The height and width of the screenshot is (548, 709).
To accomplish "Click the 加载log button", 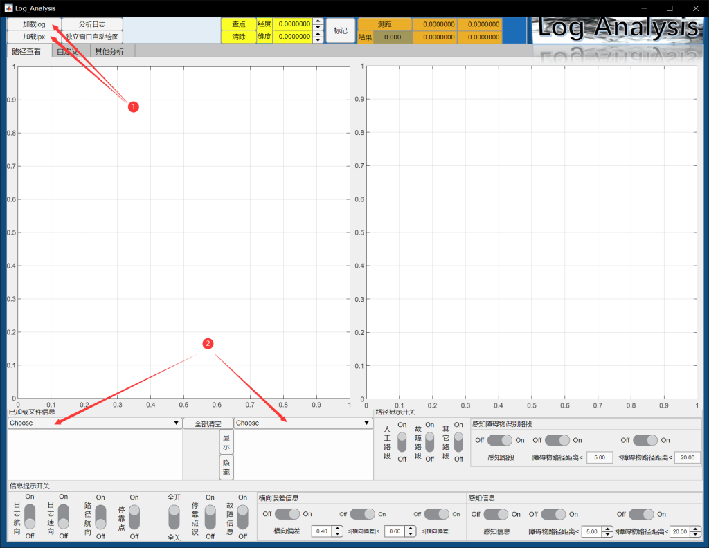I will coord(33,24).
